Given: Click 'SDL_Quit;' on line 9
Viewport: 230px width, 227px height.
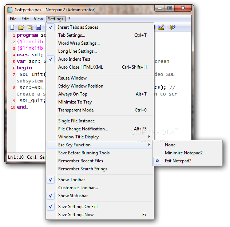Looking at the screenshot, I should coord(32,101).
